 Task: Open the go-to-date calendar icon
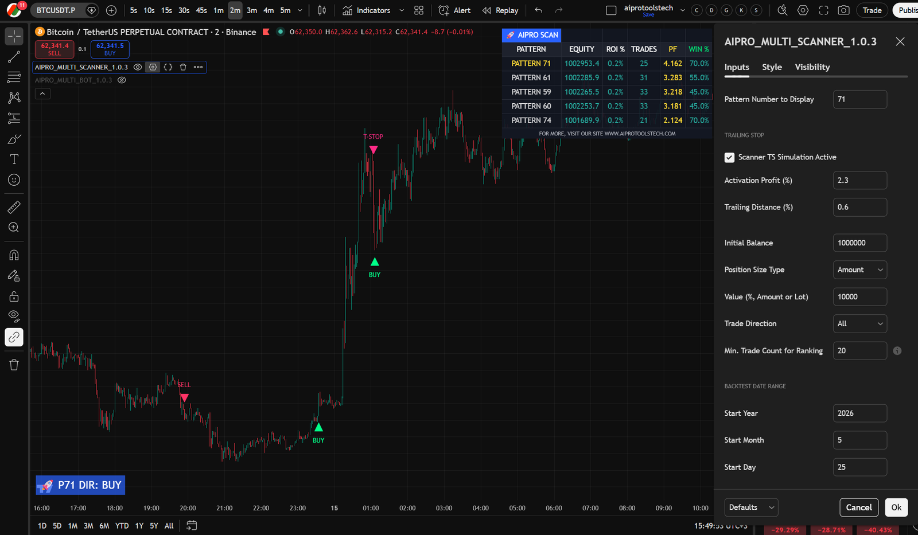pos(192,525)
